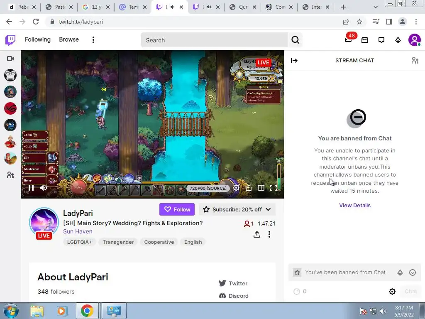The width and height of the screenshot is (425, 319).
Task: Open the blue creature sidebar channel avatar
Action: click(x=10, y=125)
